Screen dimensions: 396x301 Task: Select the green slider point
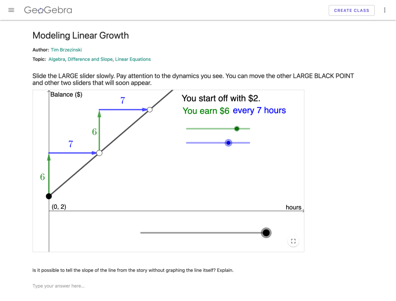coord(237,128)
